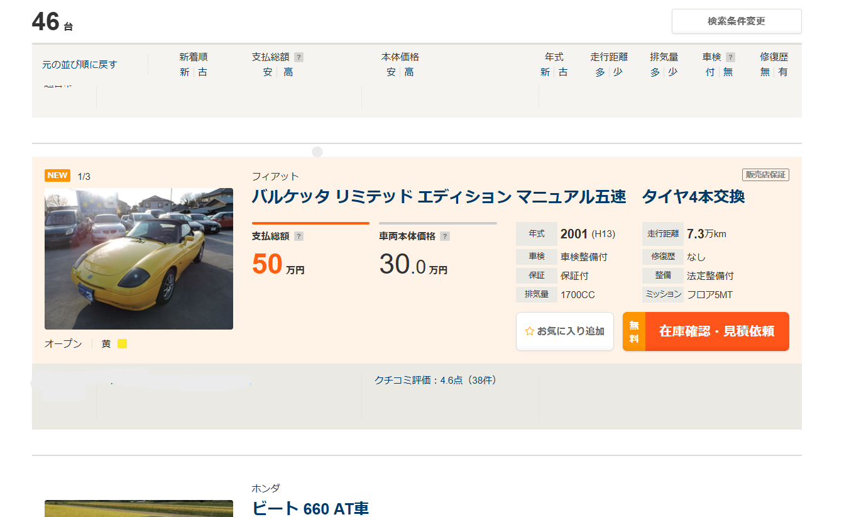849x517 pixels.
Task: Open help icon next to 支払総額 price
Action: click(299, 236)
